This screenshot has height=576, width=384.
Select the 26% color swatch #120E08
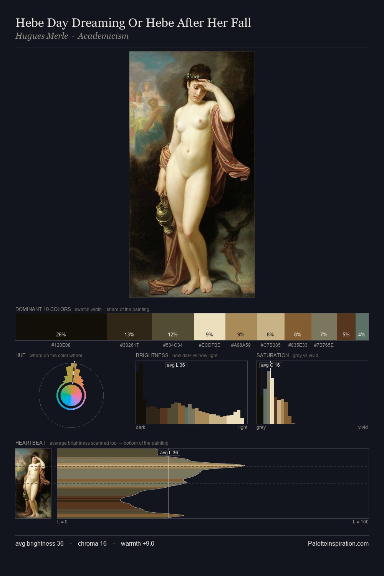click(61, 327)
